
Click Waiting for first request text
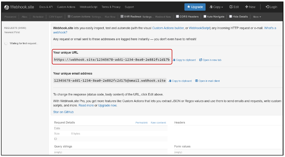click(24, 43)
